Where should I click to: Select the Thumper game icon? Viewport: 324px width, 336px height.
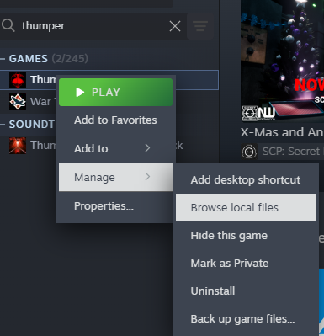[x=18, y=80]
